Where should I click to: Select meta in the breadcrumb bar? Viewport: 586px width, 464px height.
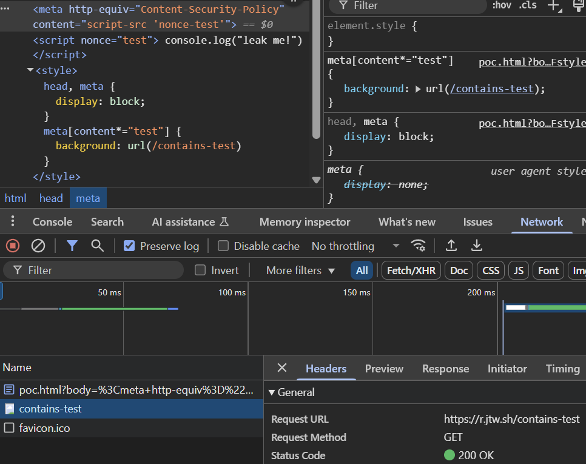pyautogui.click(x=88, y=198)
